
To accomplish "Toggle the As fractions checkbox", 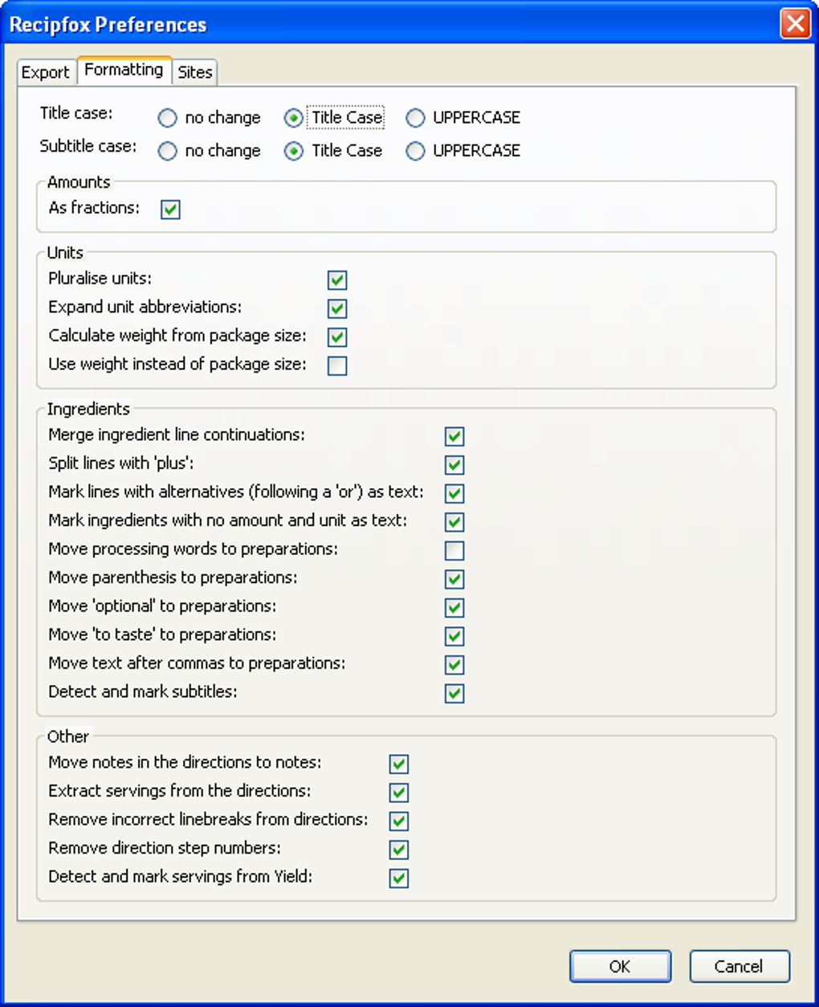I will pos(170,210).
